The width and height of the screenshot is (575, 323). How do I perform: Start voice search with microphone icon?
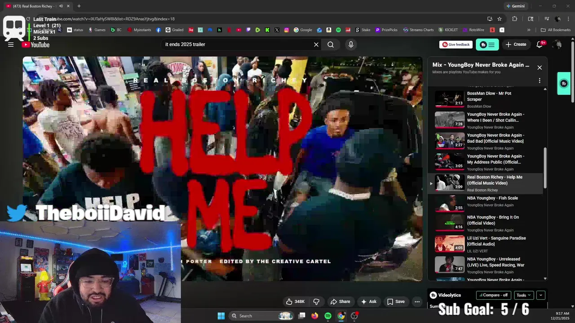point(351,44)
